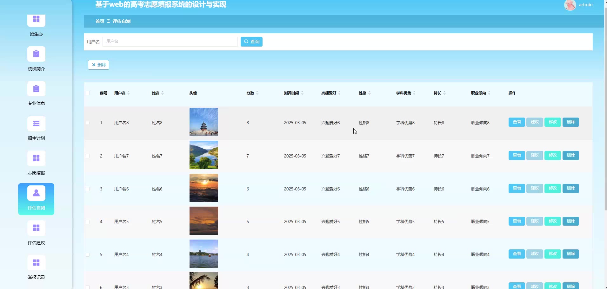Sort table by 分数 column

click(257, 93)
